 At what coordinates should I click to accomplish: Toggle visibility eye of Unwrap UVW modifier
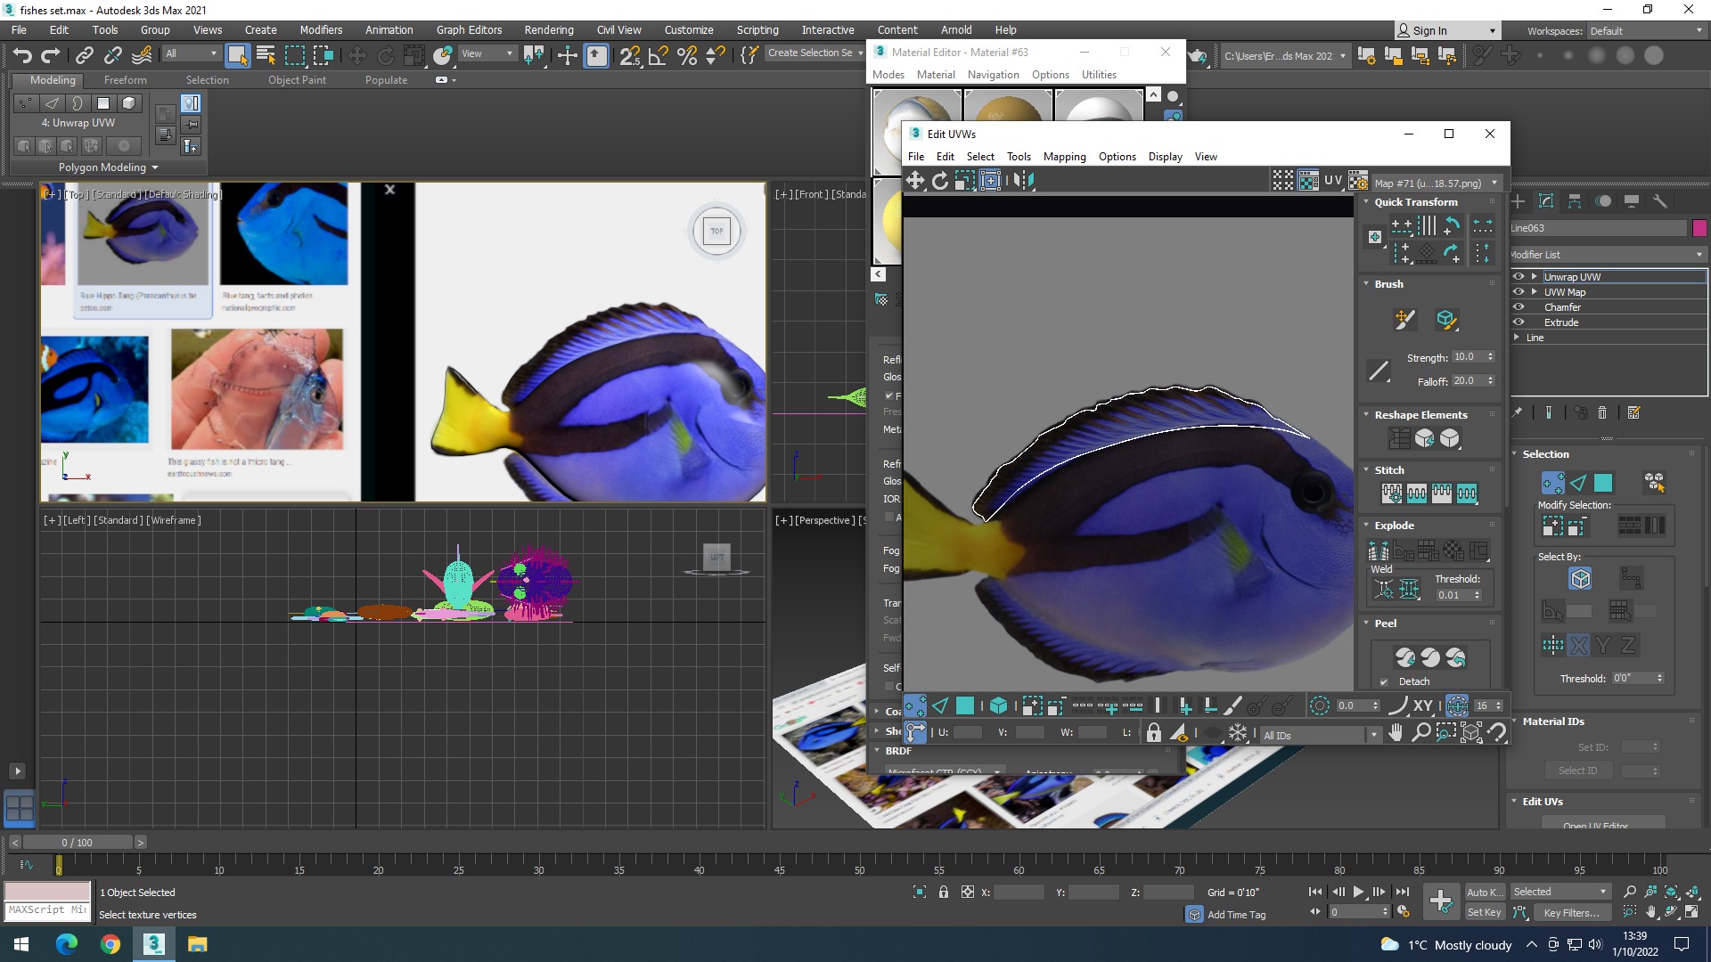1519,277
